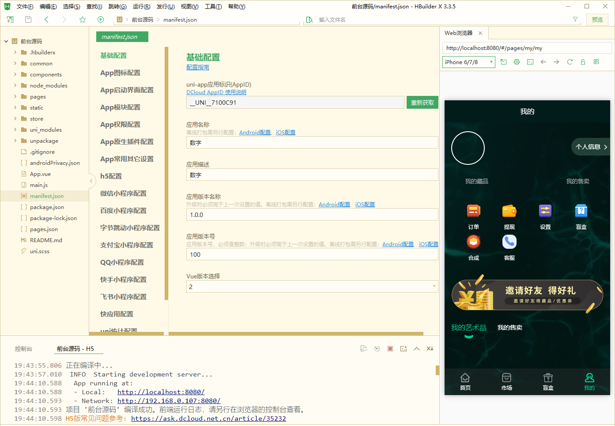Screen dimensions: 615x426
Task: Stop the running H5 service with red square icon
Action: (390, 348)
